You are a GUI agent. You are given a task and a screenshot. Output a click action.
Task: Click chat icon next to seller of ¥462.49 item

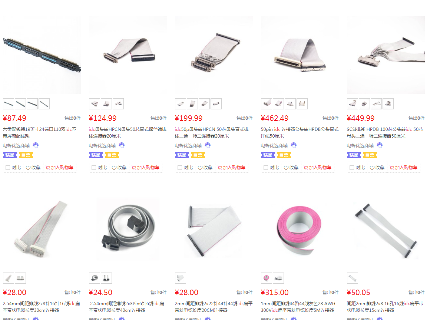[294, 145]
